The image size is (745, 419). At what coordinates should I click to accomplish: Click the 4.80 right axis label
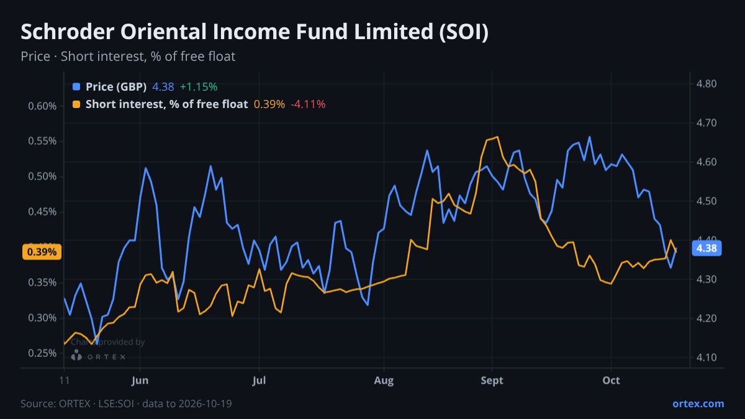point(707,84)
